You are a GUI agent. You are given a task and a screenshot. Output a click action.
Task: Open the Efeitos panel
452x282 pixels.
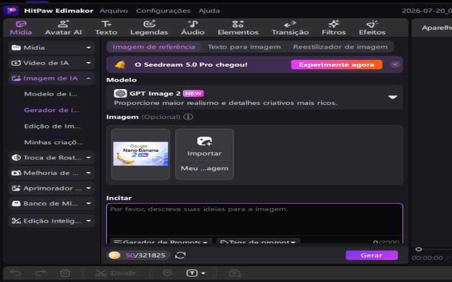click(x=372, y=28)
